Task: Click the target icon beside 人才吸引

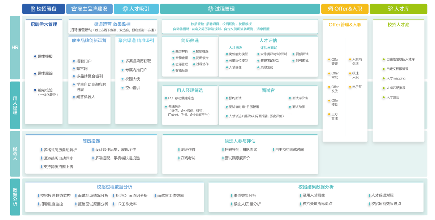Action: tap(125, 9)
